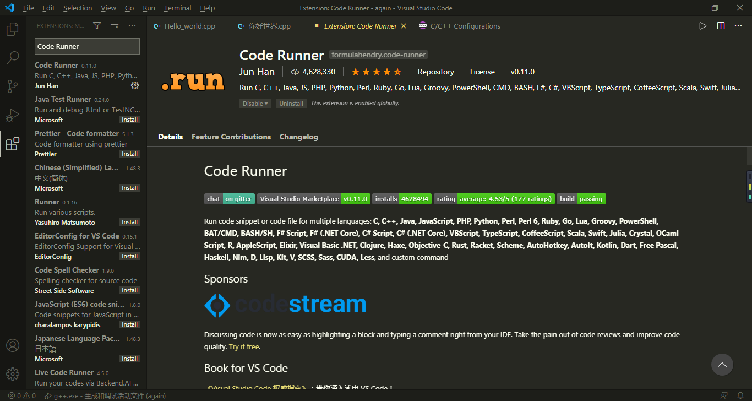Install Japanese Language Pack
752x401 pixels.
click(x=130, y=359)
